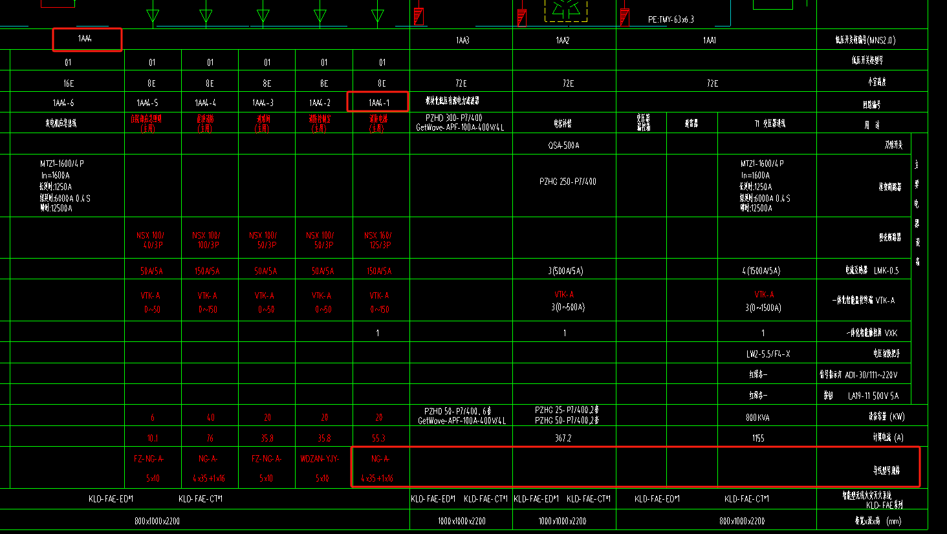
Task: Click calculated current value 55.3
Action: [379, 438]
